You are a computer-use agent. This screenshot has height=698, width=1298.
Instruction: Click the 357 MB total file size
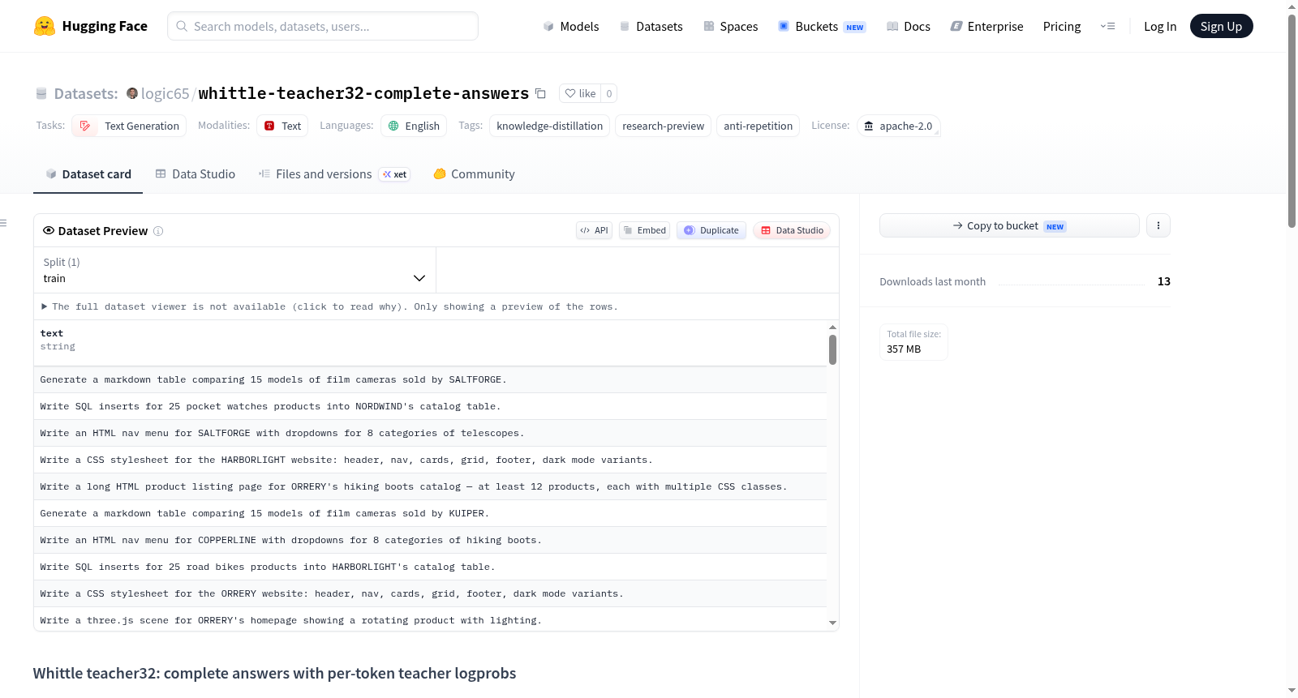(x=904, y=349)
